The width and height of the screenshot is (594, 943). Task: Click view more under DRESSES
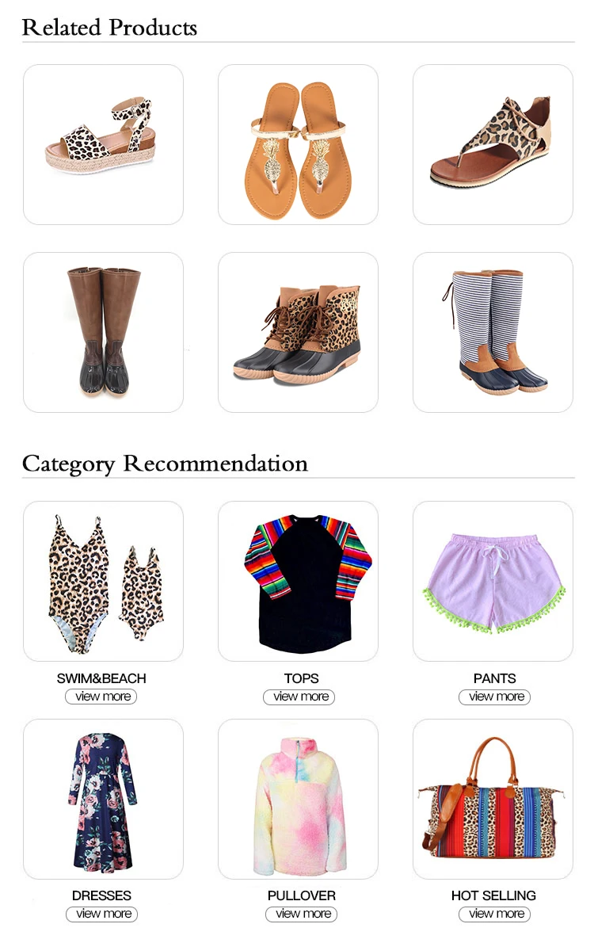tap(101, 914)
